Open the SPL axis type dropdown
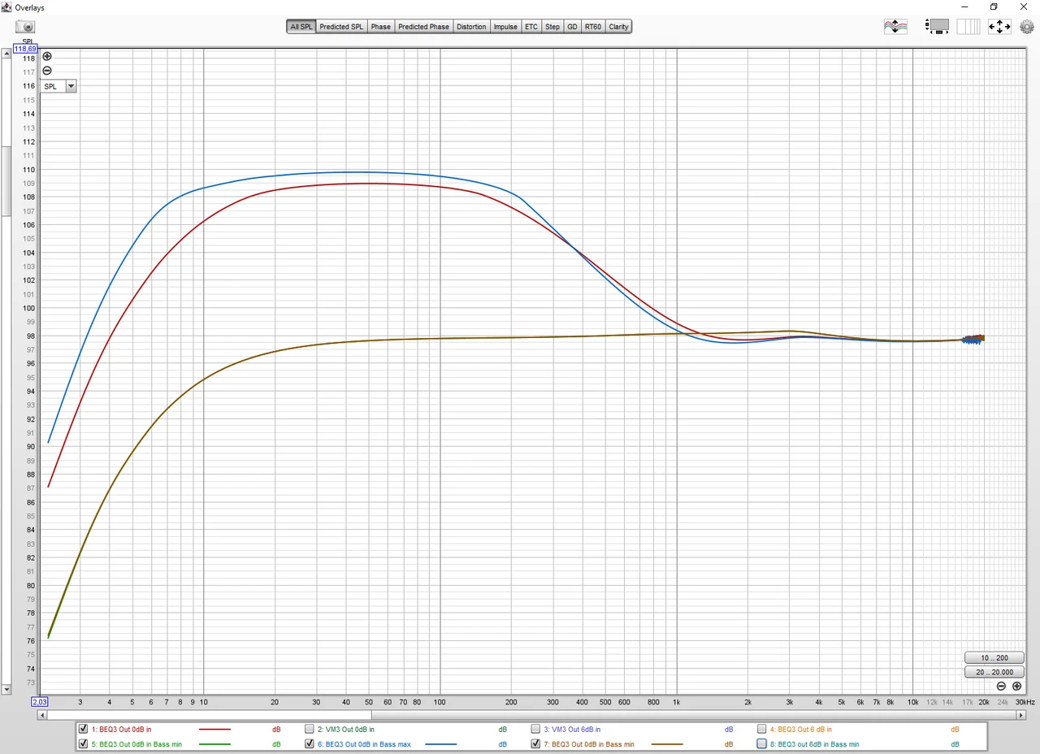Screen dimensions: 1040x754 click(71, 86)
